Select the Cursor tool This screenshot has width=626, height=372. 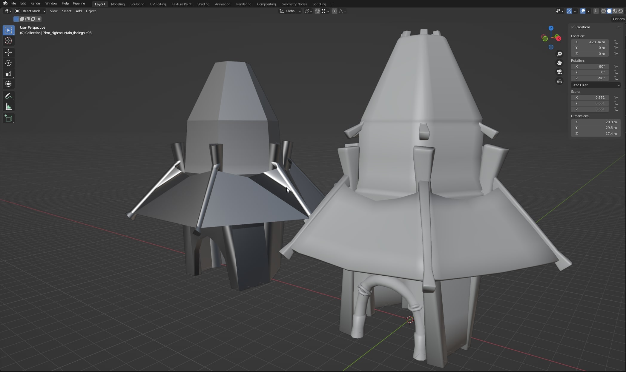[8, 41]
